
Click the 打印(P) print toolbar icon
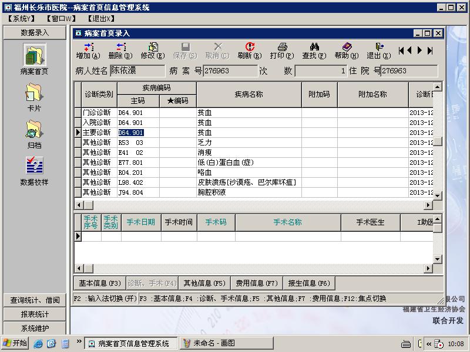[x=282, y=51]
